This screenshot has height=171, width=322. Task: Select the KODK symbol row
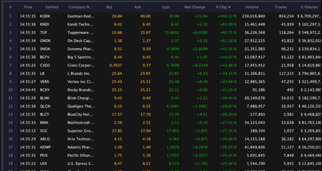coord(45,16)
